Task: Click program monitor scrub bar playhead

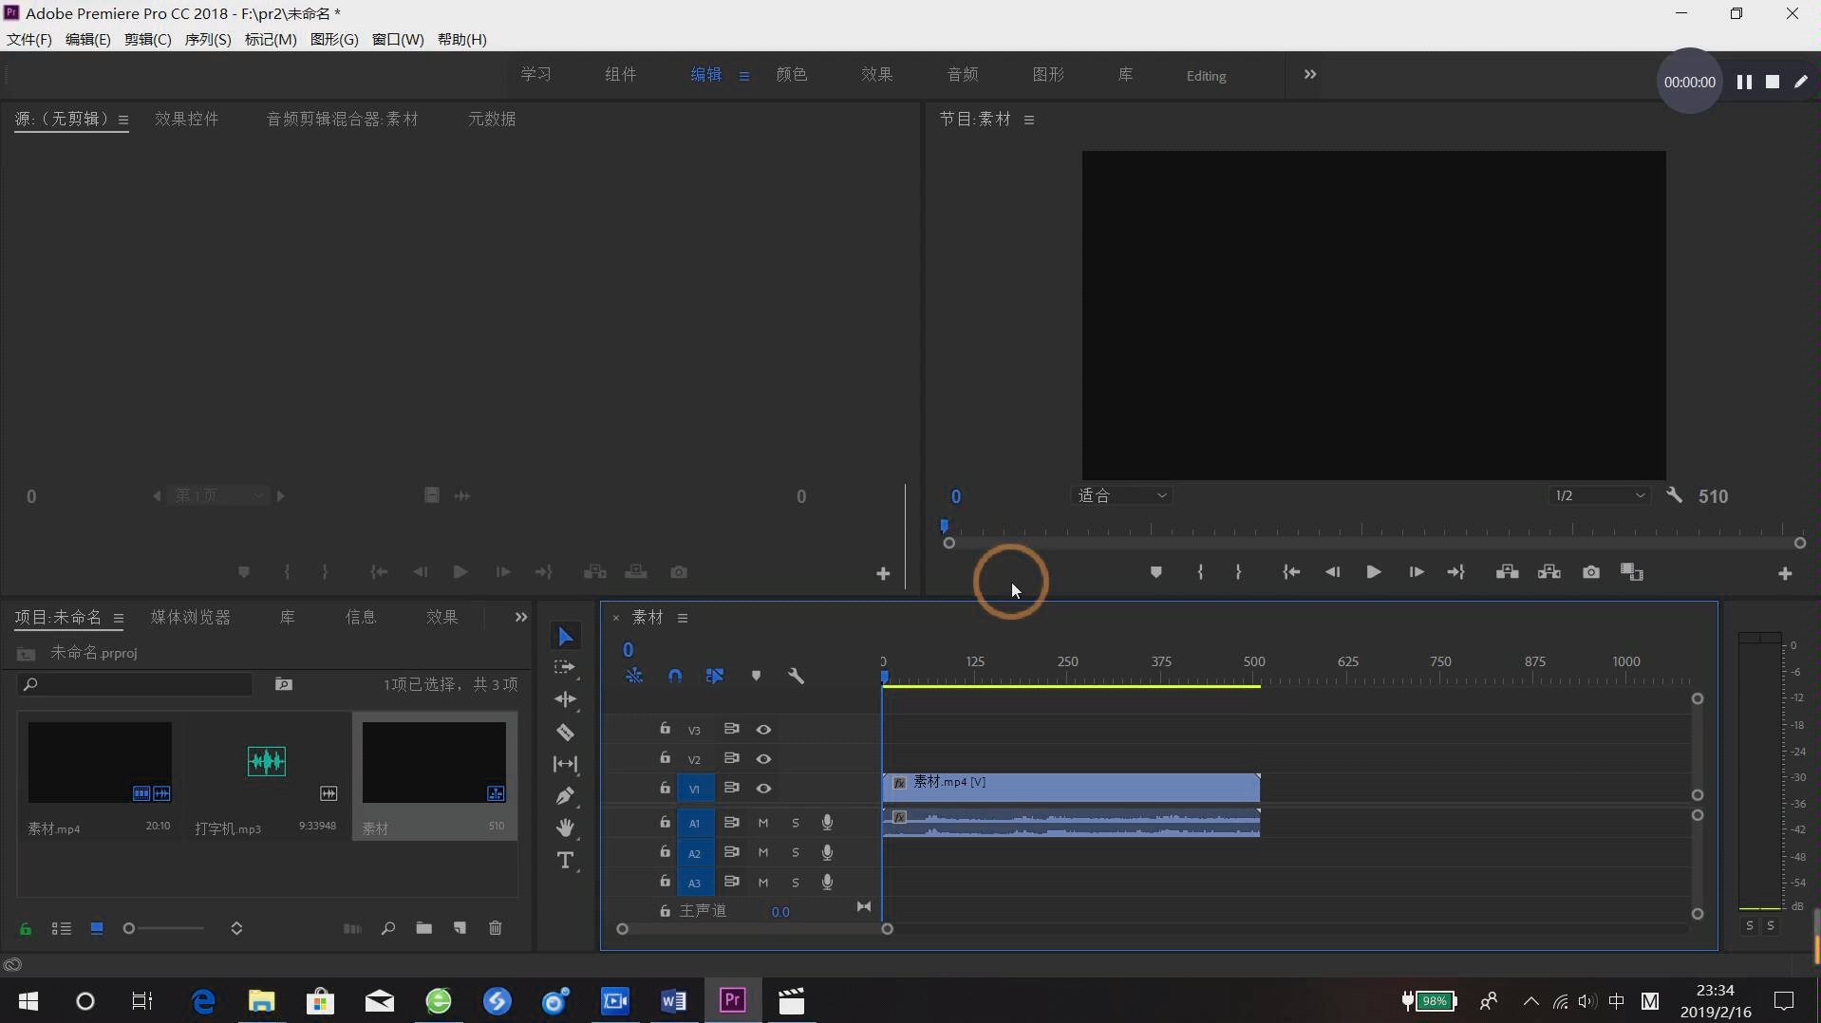Action: pyautogui.click(x=944, y=526)
